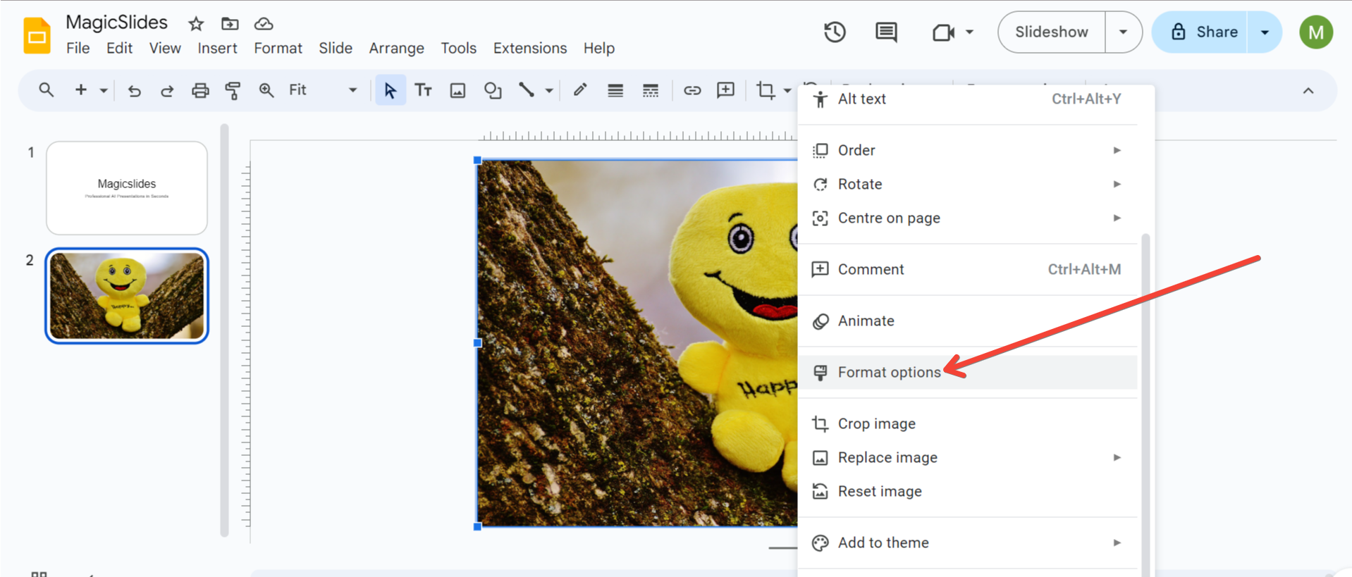The height and width of the screenshot is (577, 1352).
Task: Click the insert link icon
Action: coord(692,90)
